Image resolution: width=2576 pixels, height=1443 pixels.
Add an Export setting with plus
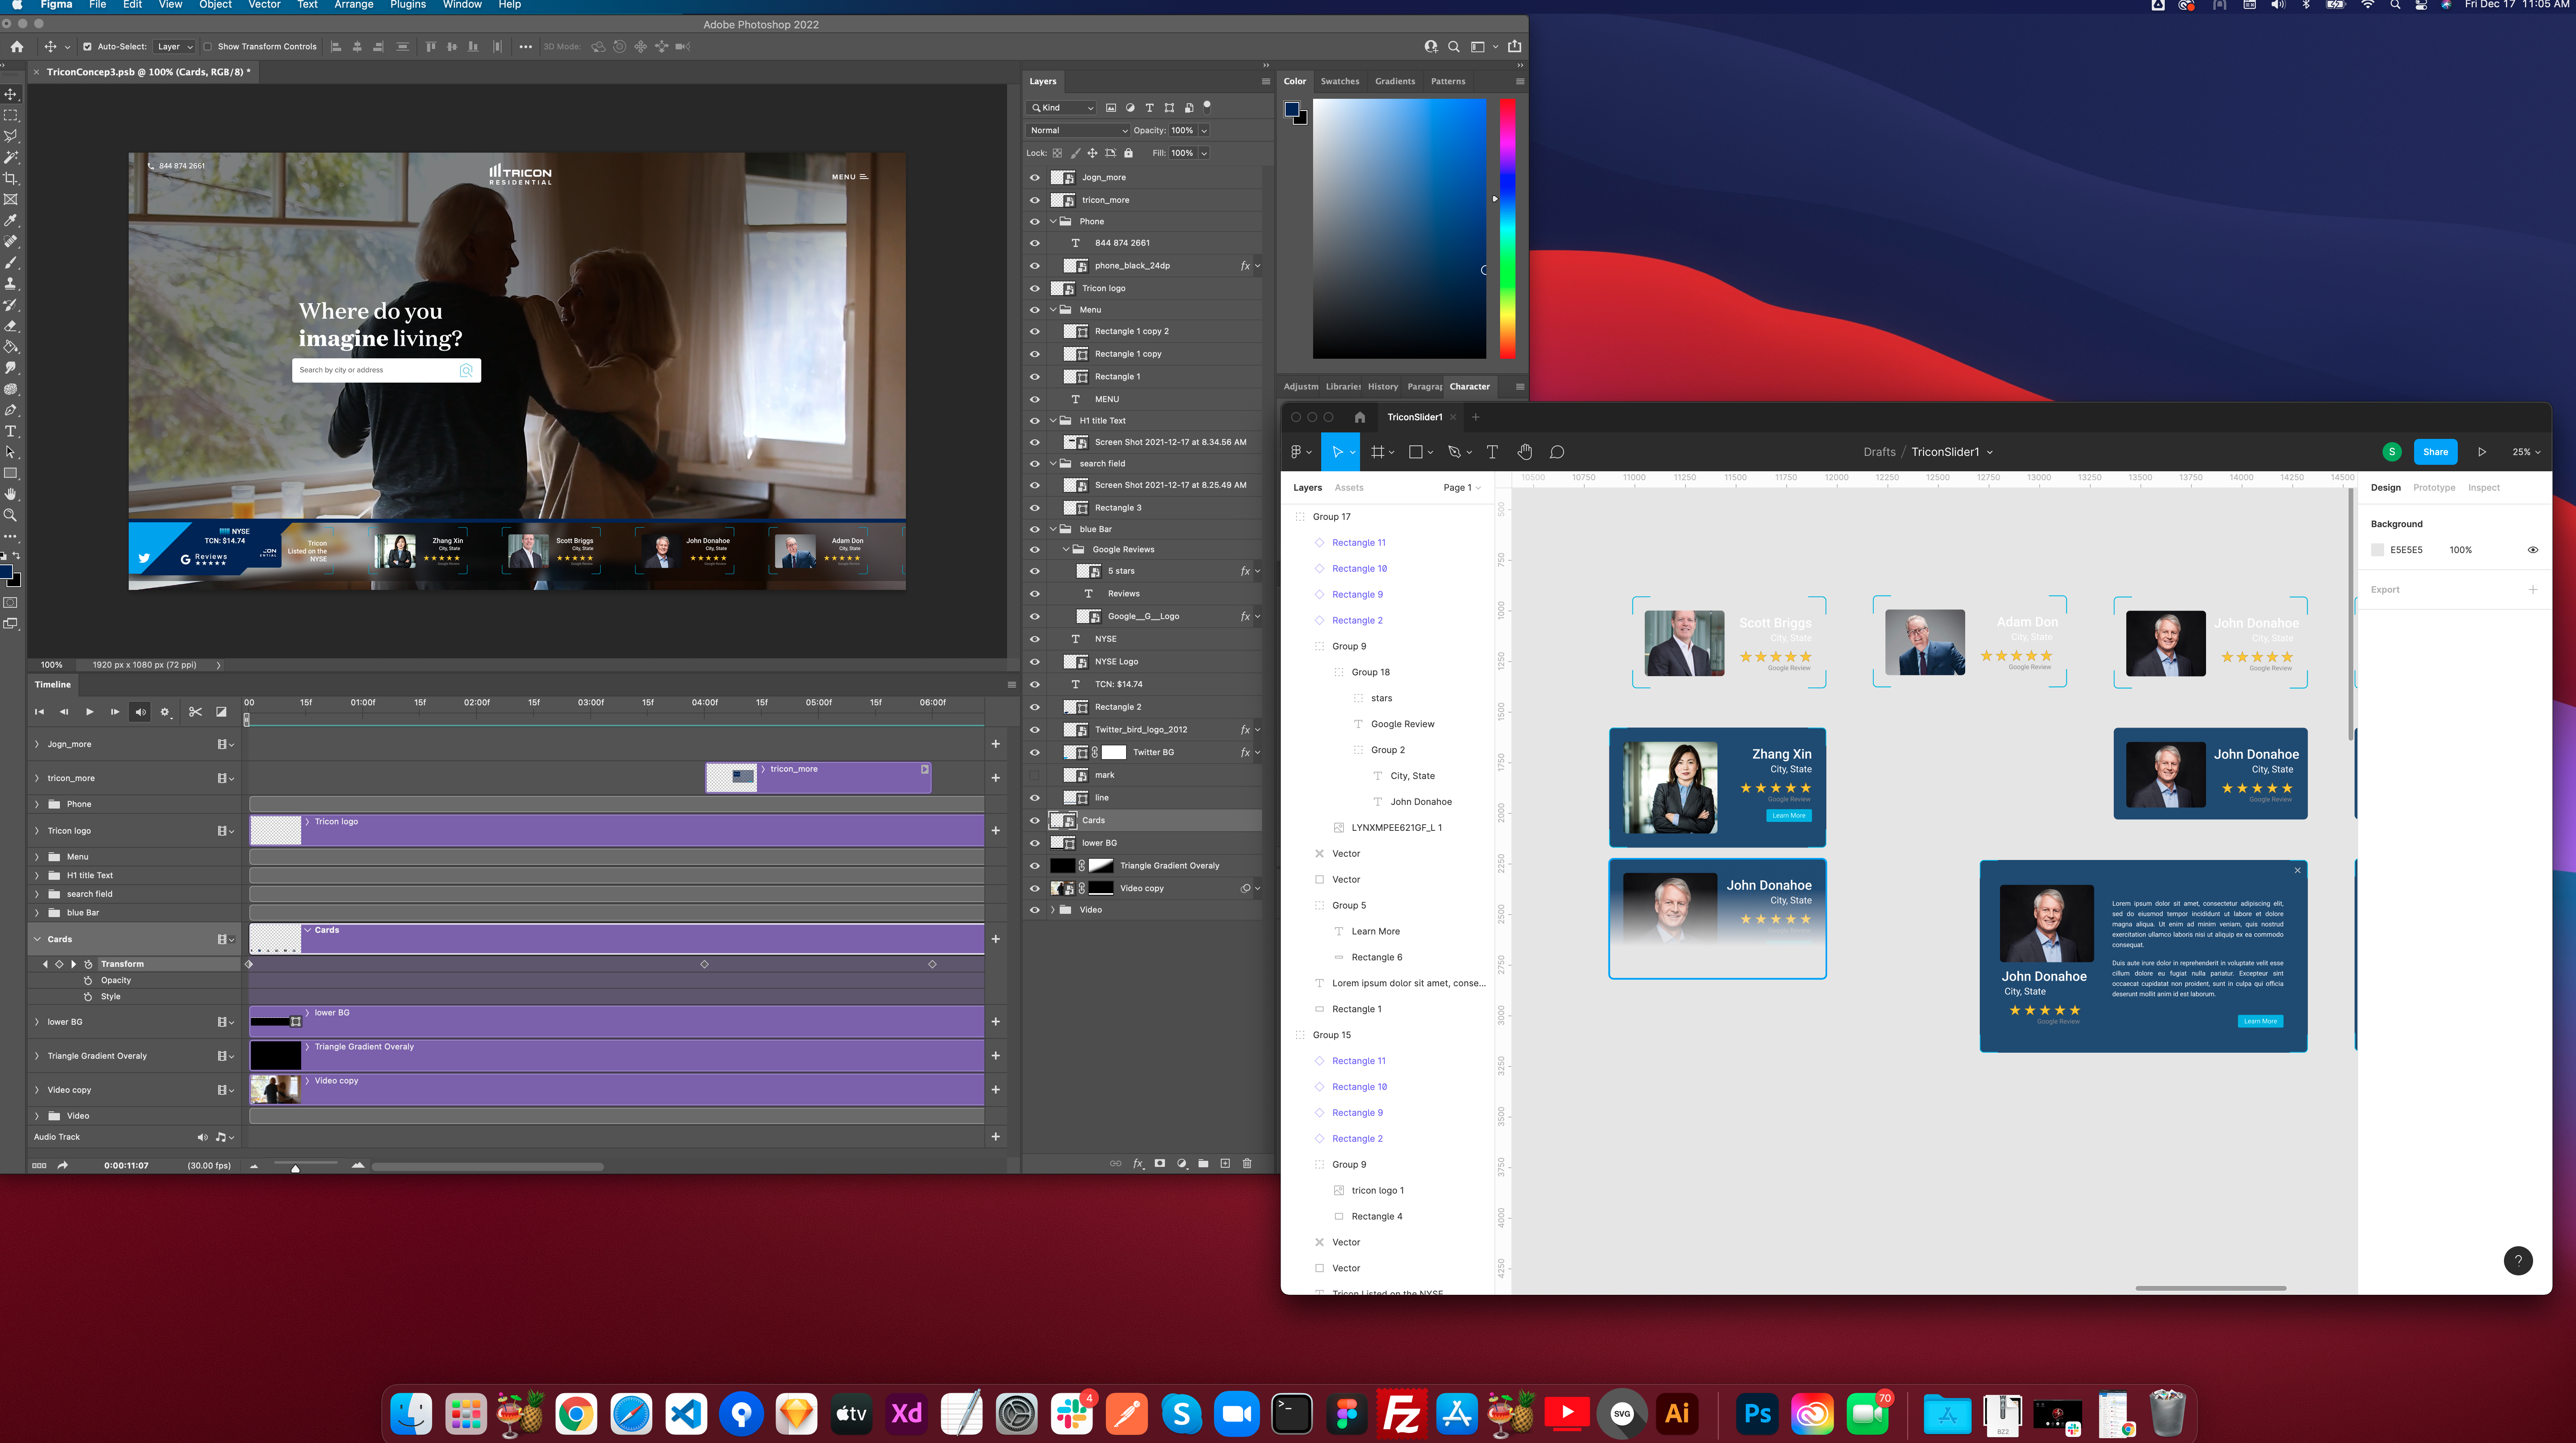2533,590
